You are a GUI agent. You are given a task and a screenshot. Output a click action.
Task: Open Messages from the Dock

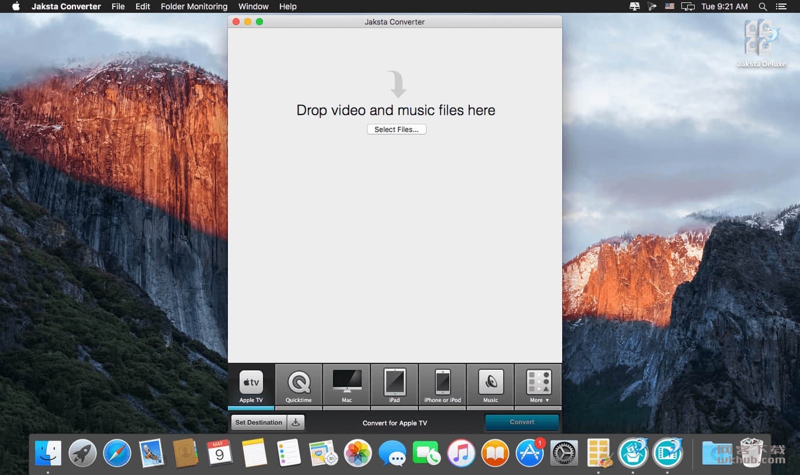tap(392, 453)
